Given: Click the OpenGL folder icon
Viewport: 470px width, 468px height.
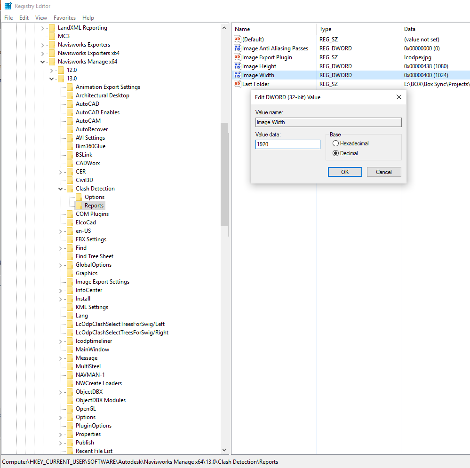Looking at the screenshot, I should (70, 409).
